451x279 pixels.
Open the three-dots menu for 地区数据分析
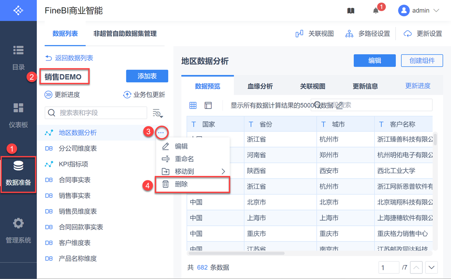click(161, 132)
